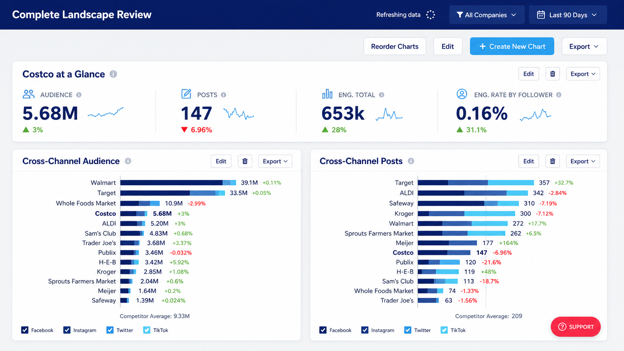Click the filter funnel icon by All Companies

pyautogui.click(x=460, y=15)
